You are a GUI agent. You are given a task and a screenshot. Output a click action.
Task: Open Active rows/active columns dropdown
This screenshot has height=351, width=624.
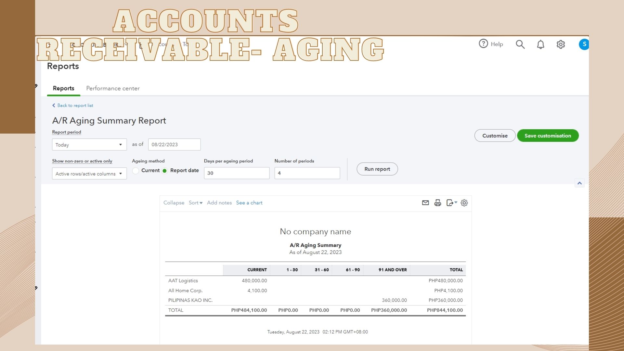coord(89,174)
